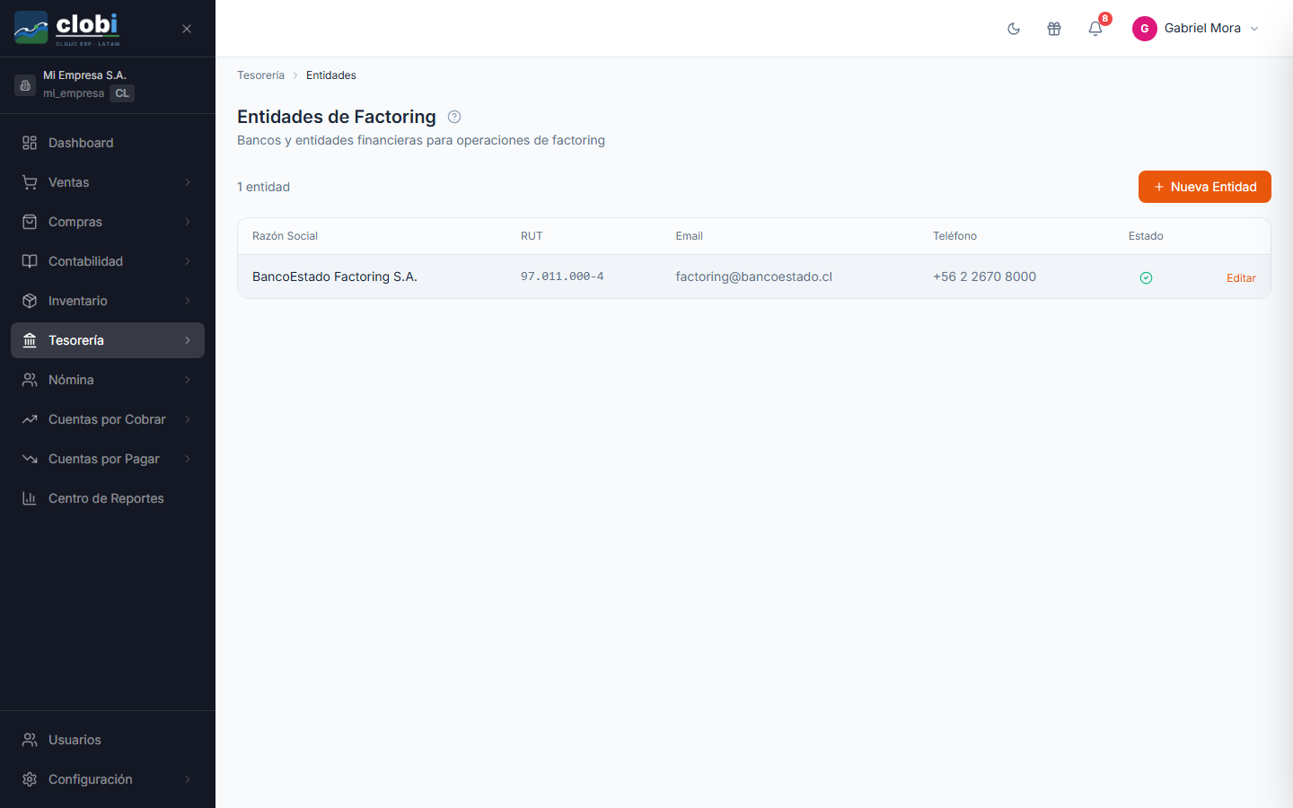Image resolution: width=1293 pixels, height=808 pixels.
Task: Go to Tesorería breadcrumb
Action: (x=260, y=75)
